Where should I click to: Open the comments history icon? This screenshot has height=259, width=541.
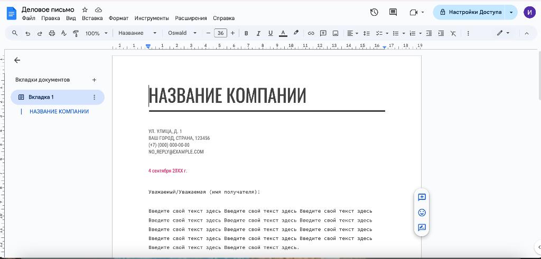pos(393,12)
